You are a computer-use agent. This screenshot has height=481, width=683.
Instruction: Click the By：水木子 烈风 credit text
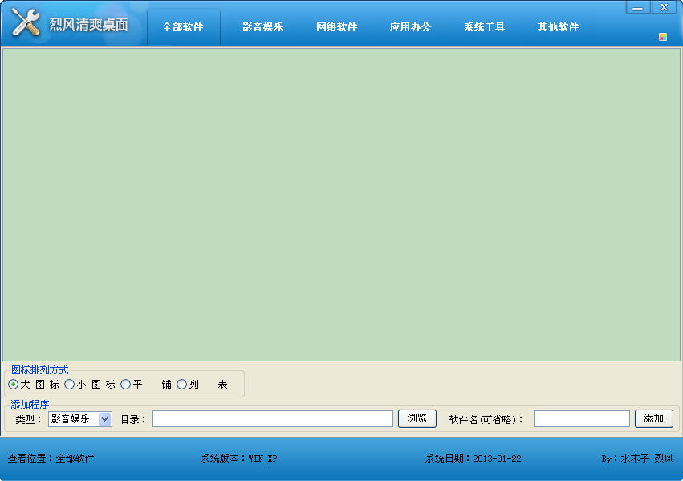638,459
